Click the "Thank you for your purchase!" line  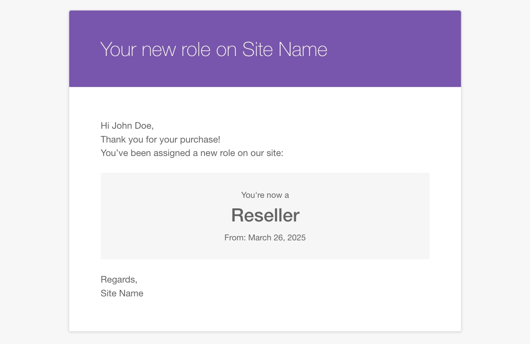pyautogui.click(x=160, y=140)
